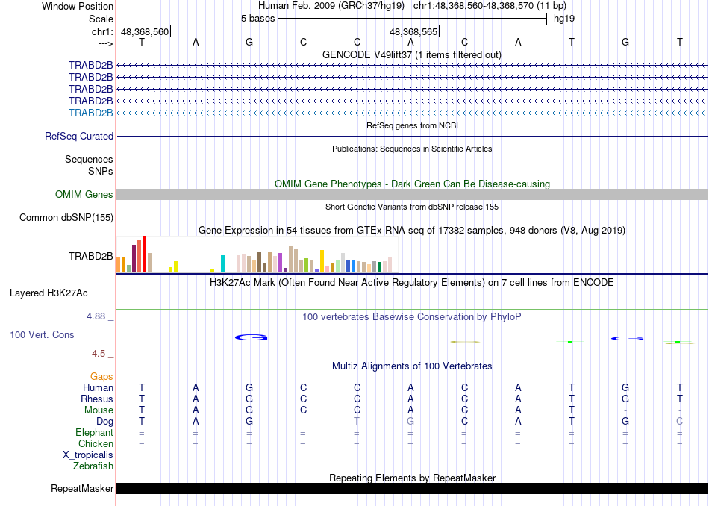
Task: Select the "Chicken" alignment row label
Action: (x=96, y=443)
